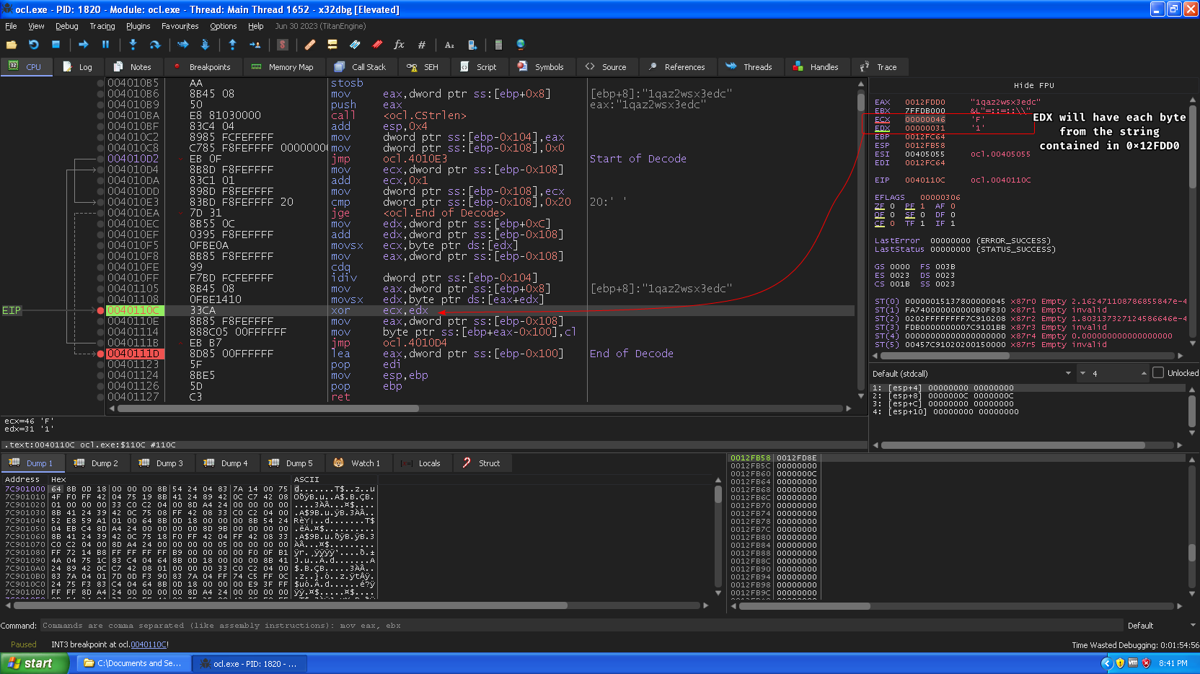Click the Pause execution icon
1200x674 pixels.
point(105,45)
